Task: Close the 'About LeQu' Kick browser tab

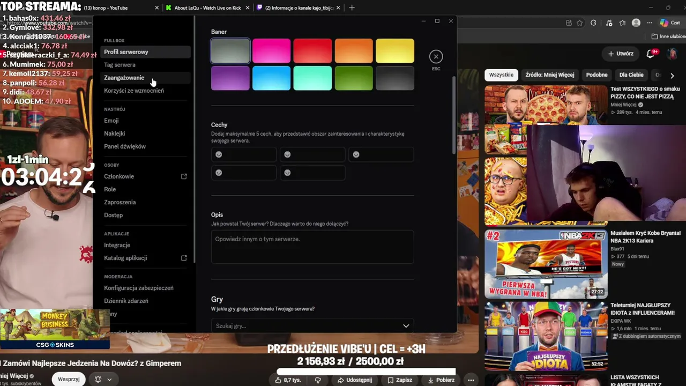Action: point(248,8)
